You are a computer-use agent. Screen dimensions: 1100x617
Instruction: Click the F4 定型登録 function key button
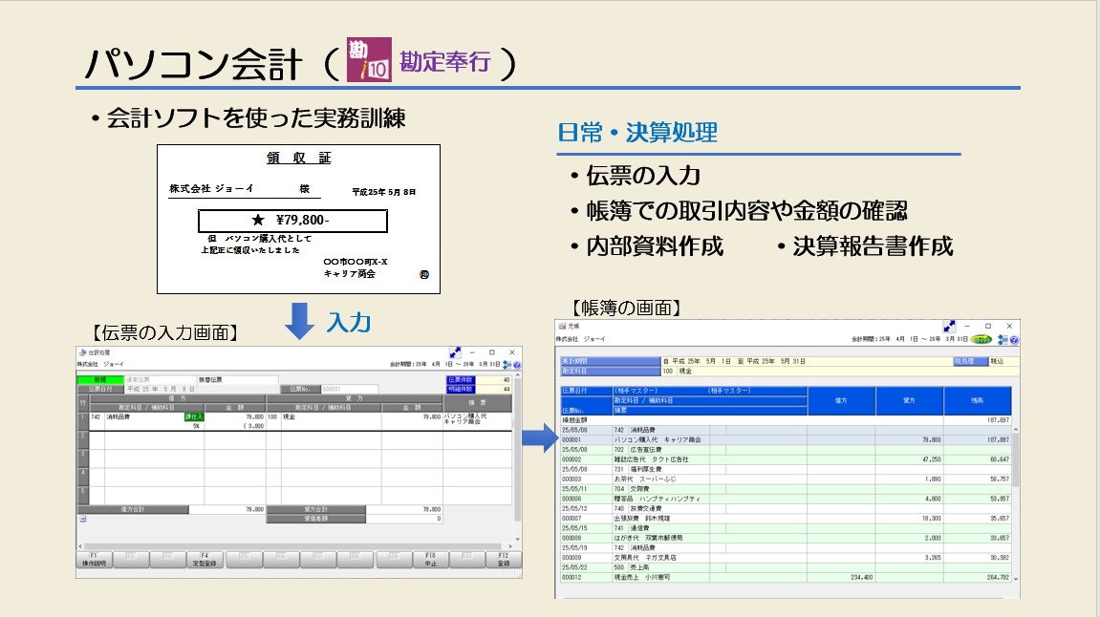(x=205, y=559)
